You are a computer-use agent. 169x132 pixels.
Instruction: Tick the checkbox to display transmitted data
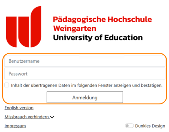[x=7, y=85]
